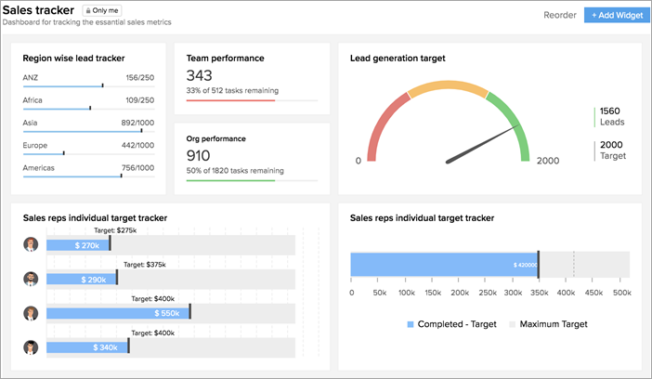This screenshot has width=652, height=379.
Task: Click the 892/1000 Asia count
Action: click(137, 123)
